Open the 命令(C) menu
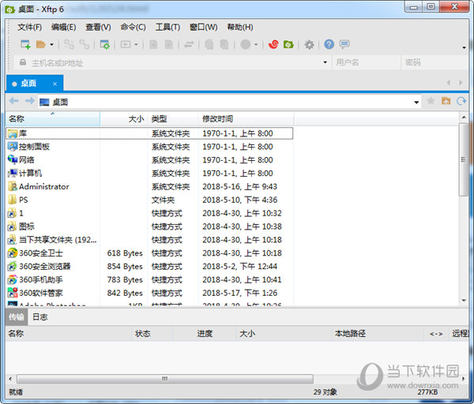474x404 pixels. (133, 27)
